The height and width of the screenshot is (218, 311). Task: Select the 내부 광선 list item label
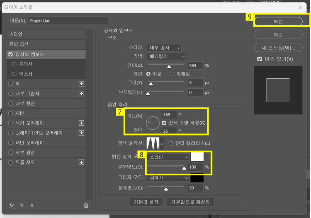[25, 104]
